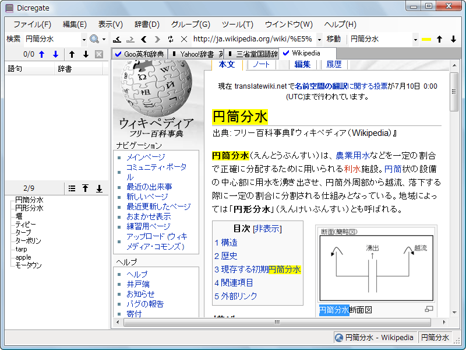Viewport: 466px width, 350px height.
Task: Click the browser back arrow
Action: pyautogui.click(x=144, y=39)
